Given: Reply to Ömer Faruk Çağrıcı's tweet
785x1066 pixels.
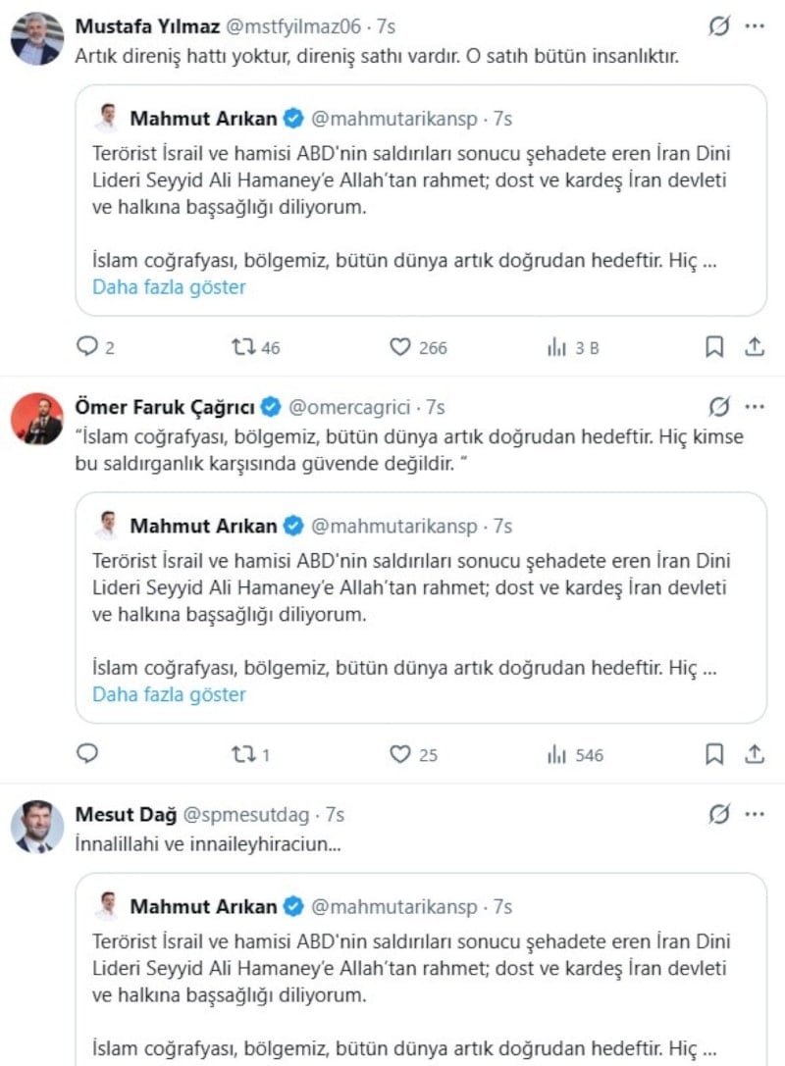Looking at the screenshot, I should point(87,754).
